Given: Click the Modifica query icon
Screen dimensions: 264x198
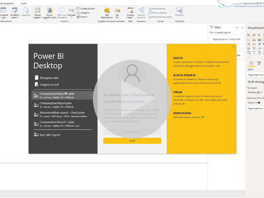Looking at the screenshot, I should (15, 10).
